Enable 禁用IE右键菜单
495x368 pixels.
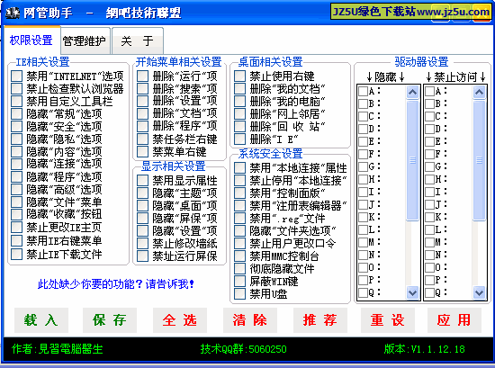point(17,241)
